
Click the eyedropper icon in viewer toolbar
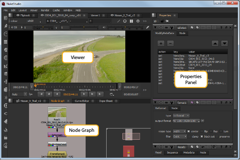pyautogui.click(x=148, y=27)
